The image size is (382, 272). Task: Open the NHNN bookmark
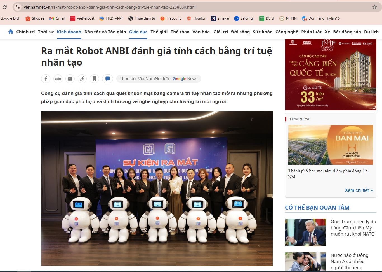288,18
